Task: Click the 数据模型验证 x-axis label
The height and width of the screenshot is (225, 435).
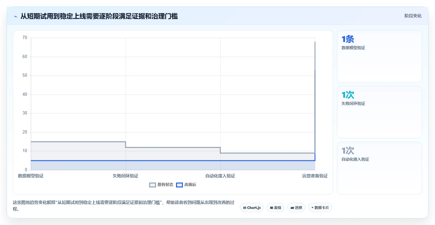Action: tap(31, 176)
